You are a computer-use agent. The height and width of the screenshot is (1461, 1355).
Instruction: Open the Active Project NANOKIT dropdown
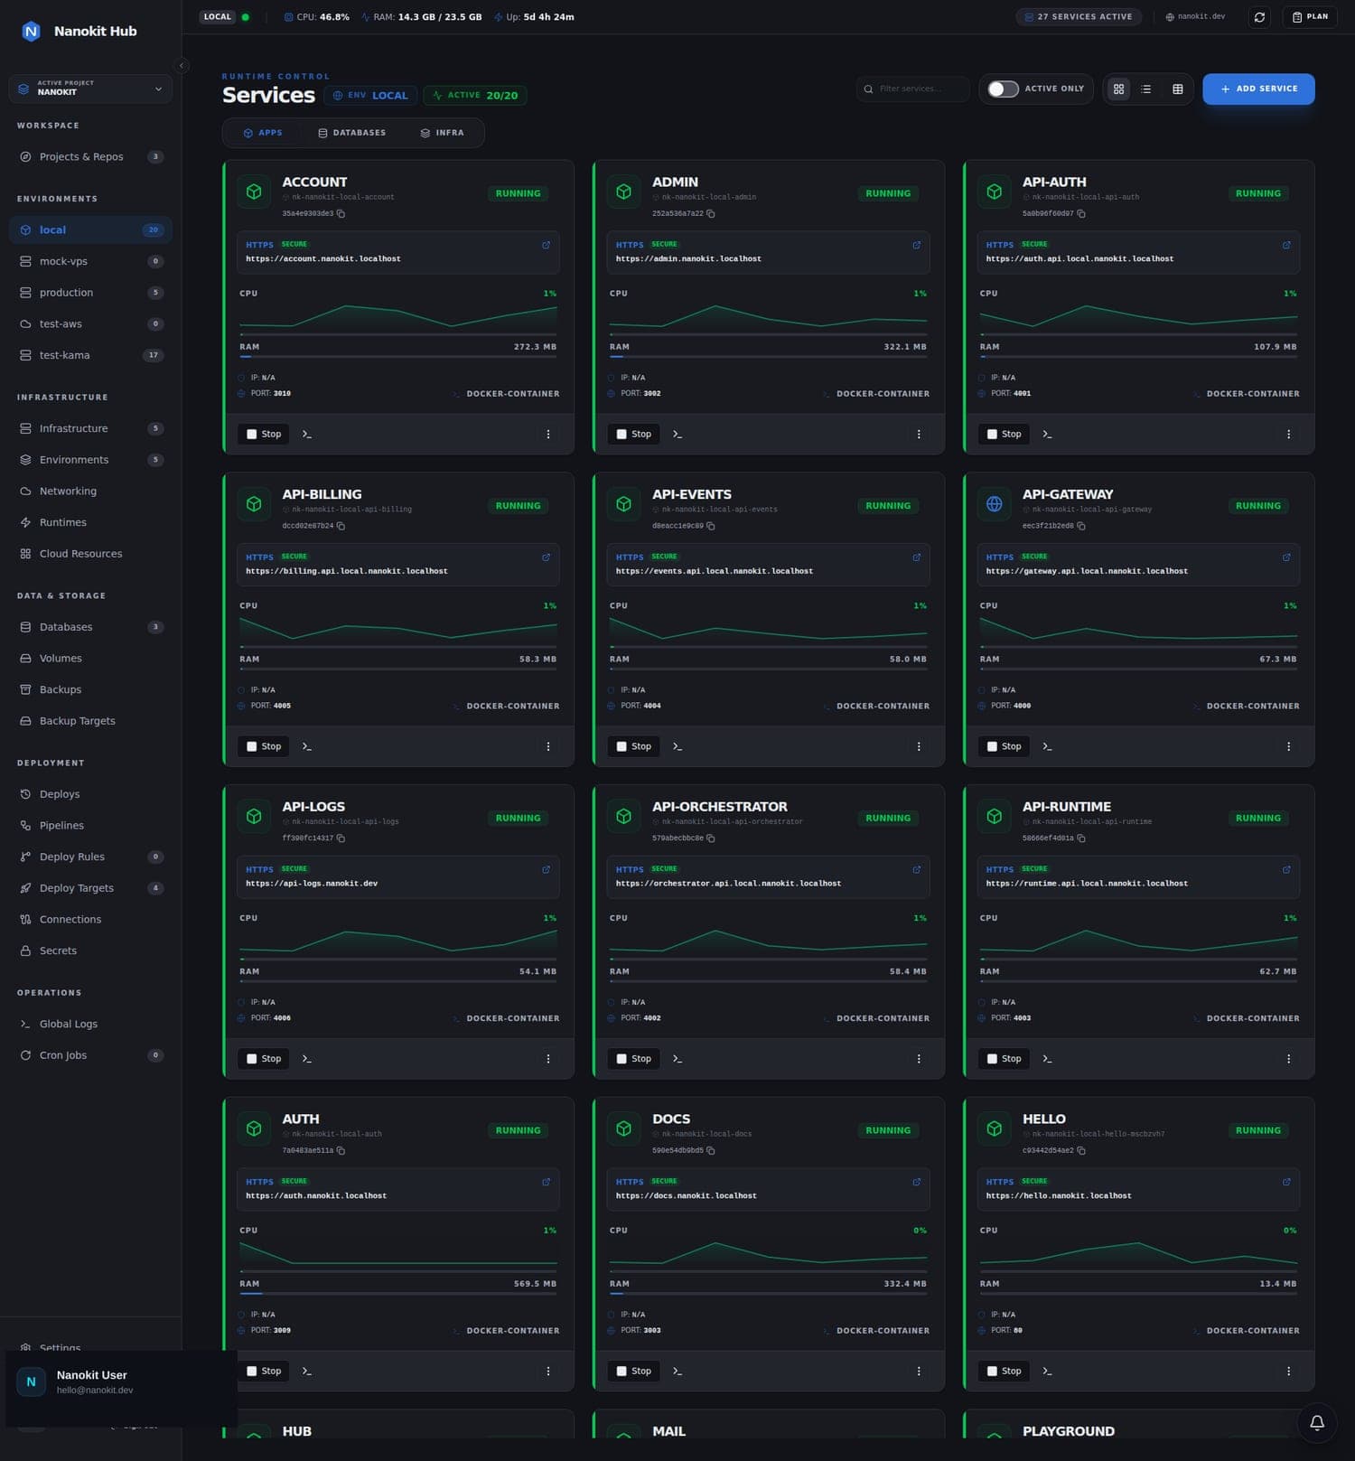coord(90,89)
